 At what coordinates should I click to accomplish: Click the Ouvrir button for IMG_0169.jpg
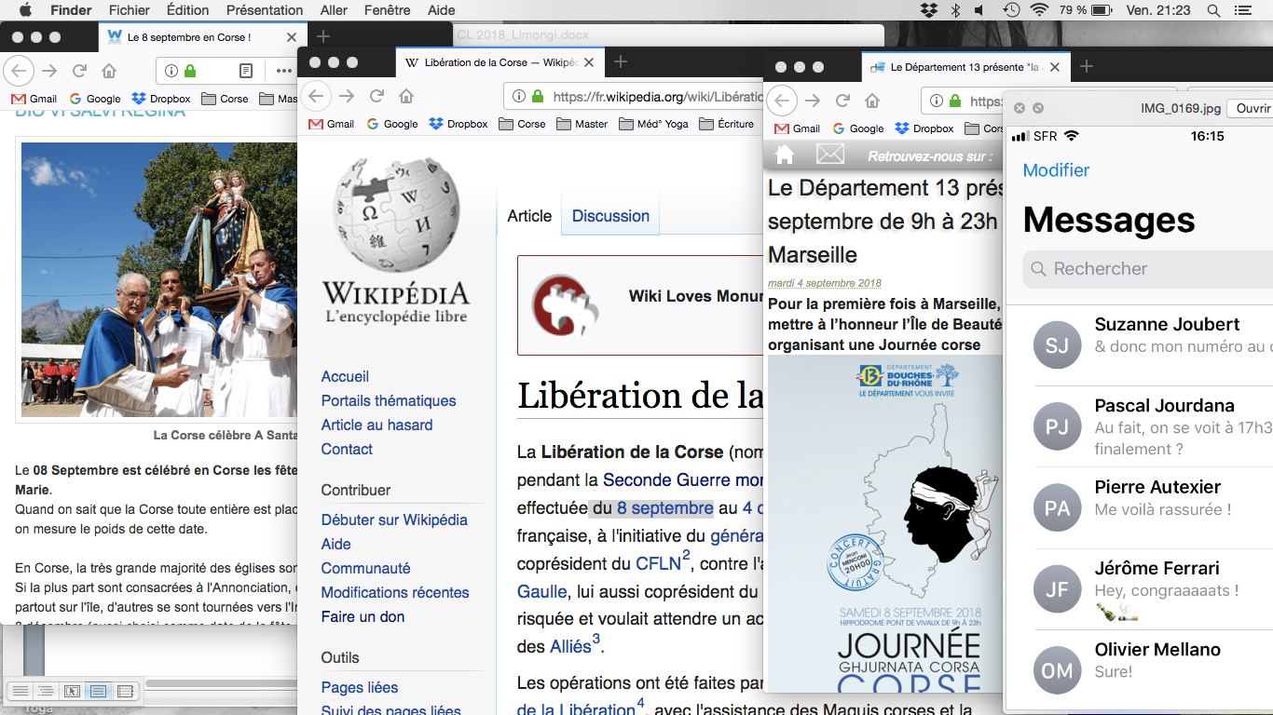[x=1251, y=108]
